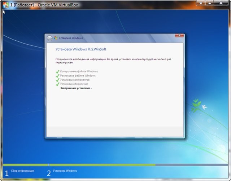The height and width of the screenshot is (181, 231).
Task: Maximize the VirtualBox window
Action: [209, 3]
